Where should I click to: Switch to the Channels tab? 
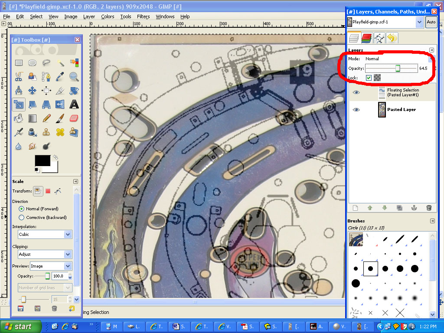367,39
